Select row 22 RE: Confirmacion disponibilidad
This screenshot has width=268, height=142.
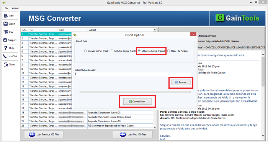87,126
